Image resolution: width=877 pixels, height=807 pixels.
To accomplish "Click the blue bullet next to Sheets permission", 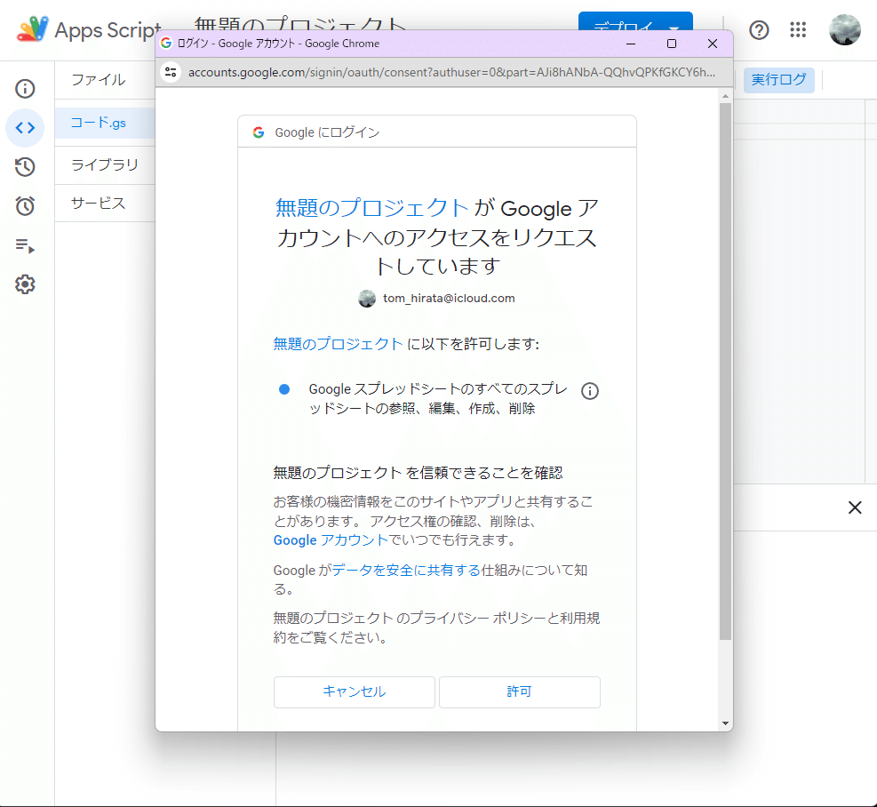I will [284, 389].
